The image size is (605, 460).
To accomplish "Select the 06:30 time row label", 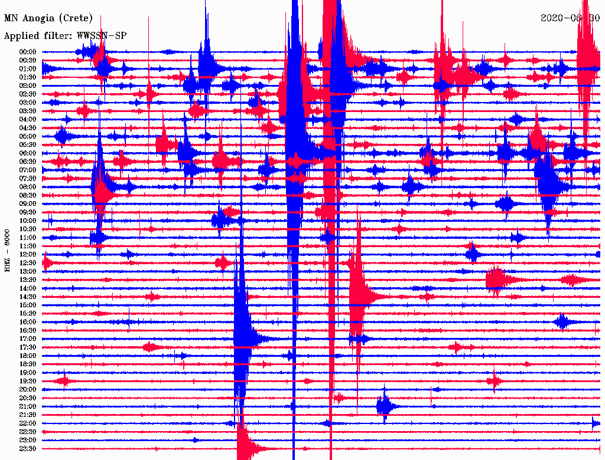I will (x=28, y=162).
